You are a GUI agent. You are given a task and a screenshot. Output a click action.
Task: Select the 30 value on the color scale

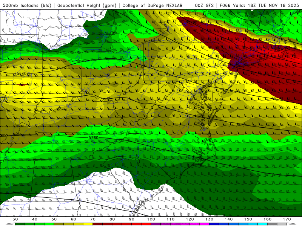coord(15,219)
